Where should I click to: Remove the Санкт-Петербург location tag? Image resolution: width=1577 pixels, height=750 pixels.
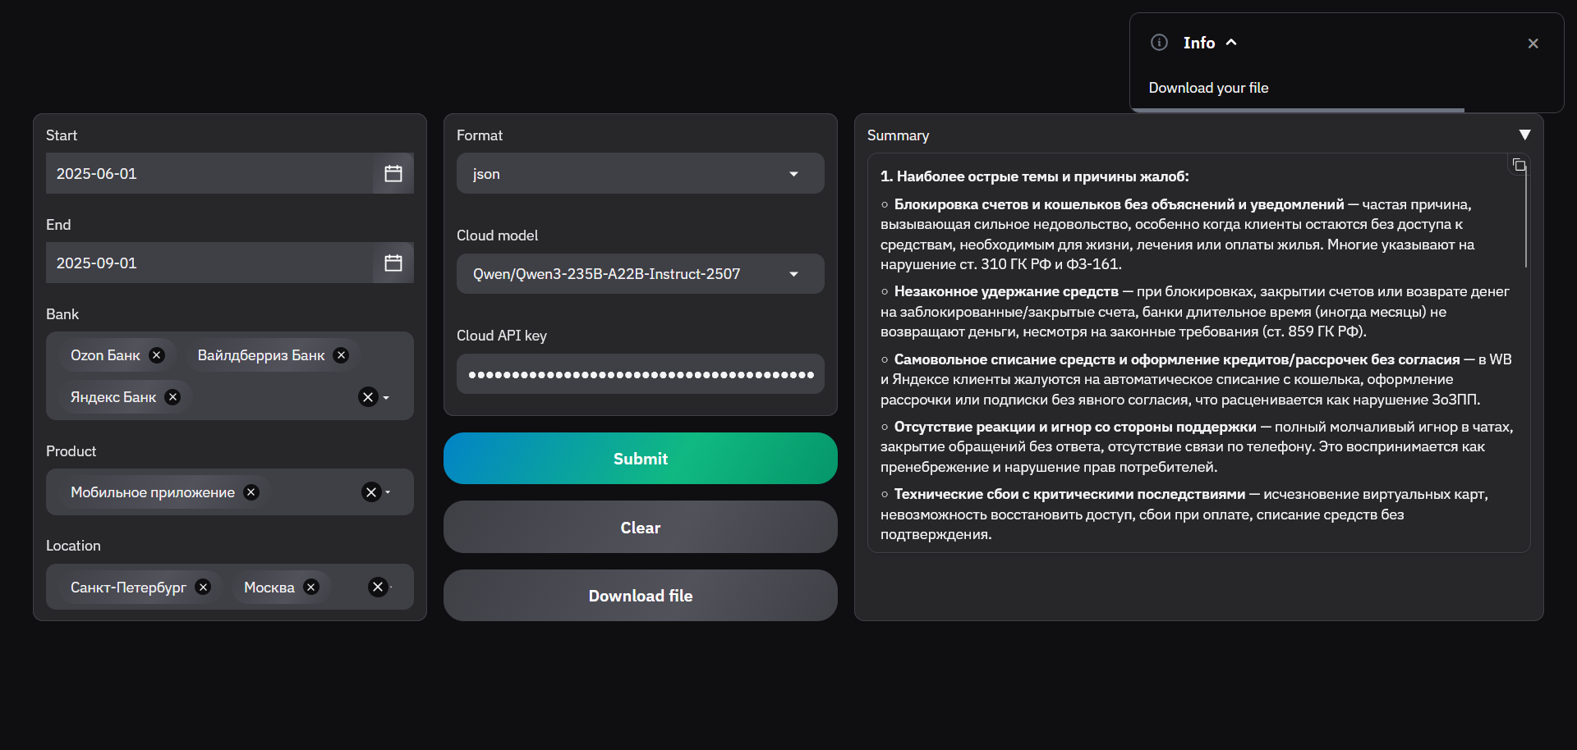(x=203, y=588)
